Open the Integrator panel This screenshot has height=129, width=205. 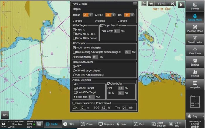tap(195, 85)
